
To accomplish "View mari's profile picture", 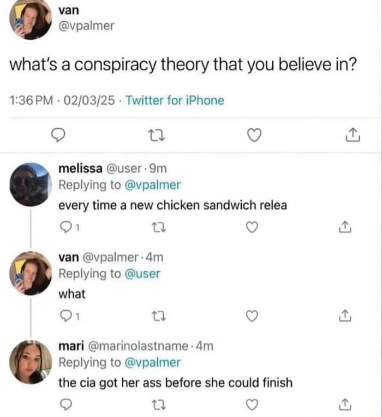I will click(31, 362).
